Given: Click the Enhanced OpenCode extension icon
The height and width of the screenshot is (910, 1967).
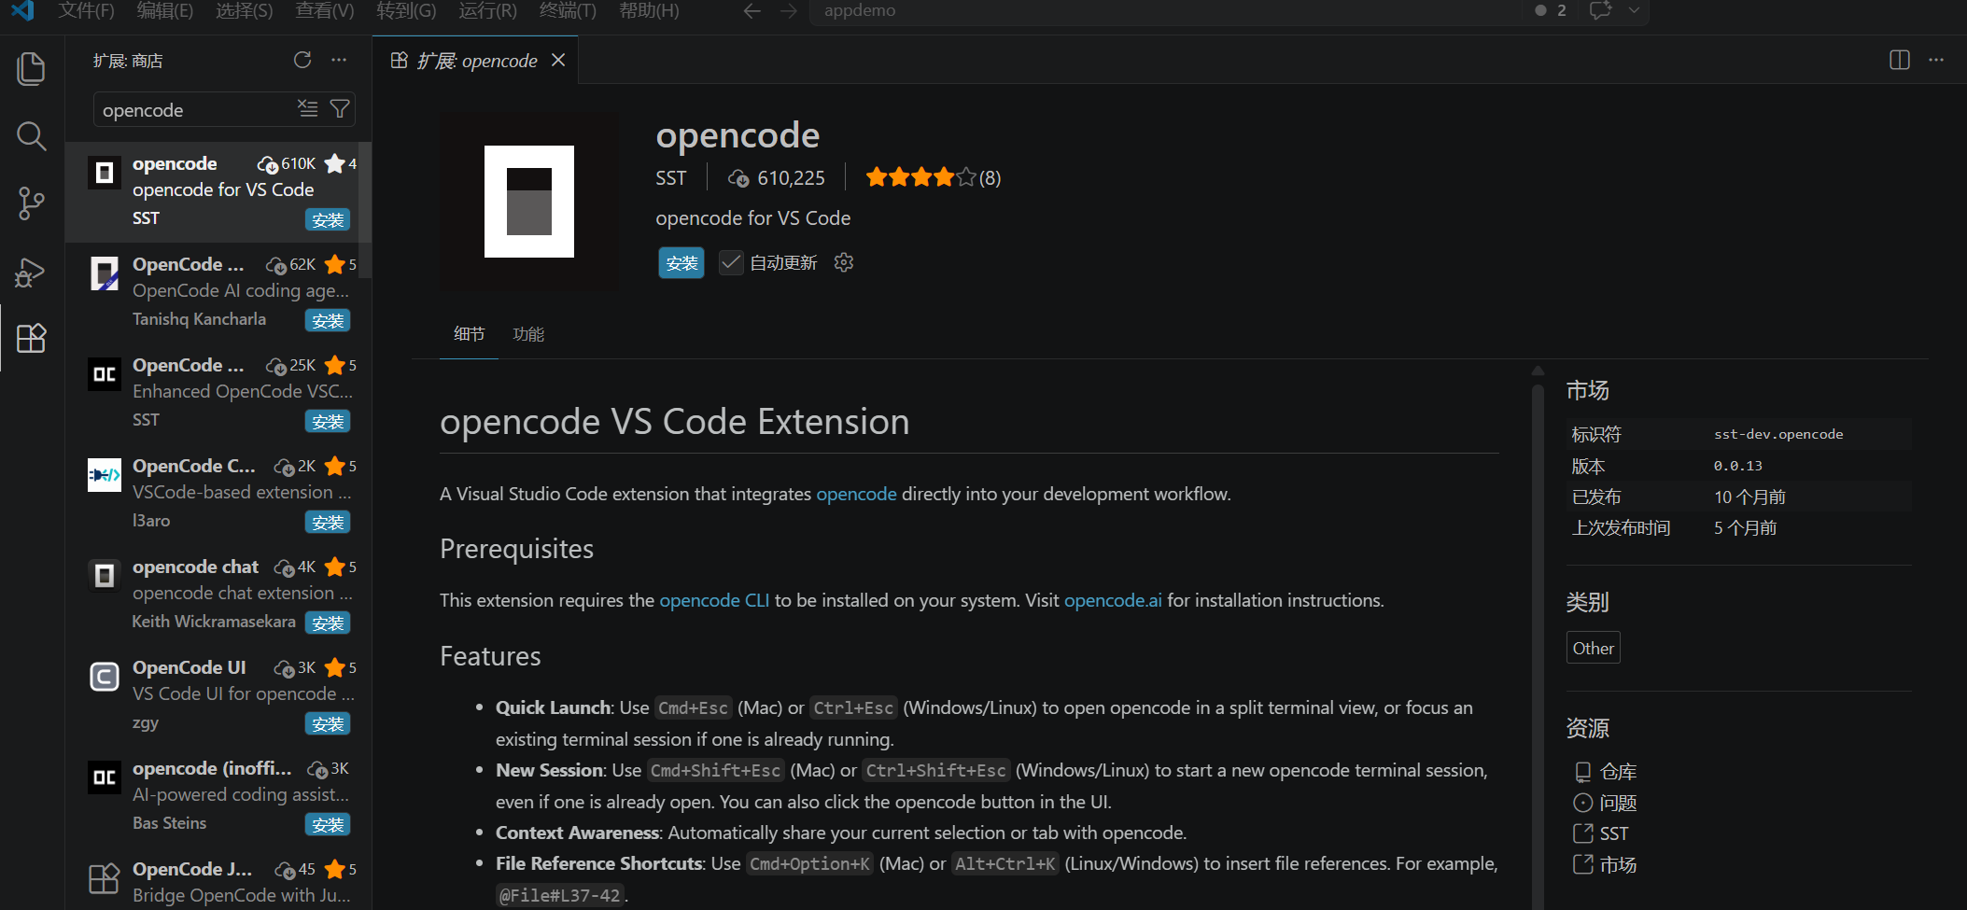Looking at the screenshot, I should point(105,374).
